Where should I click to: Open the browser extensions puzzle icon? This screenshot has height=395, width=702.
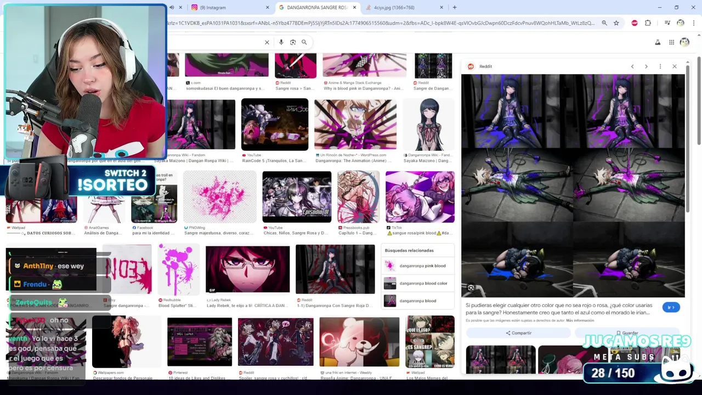pos(648,23)
